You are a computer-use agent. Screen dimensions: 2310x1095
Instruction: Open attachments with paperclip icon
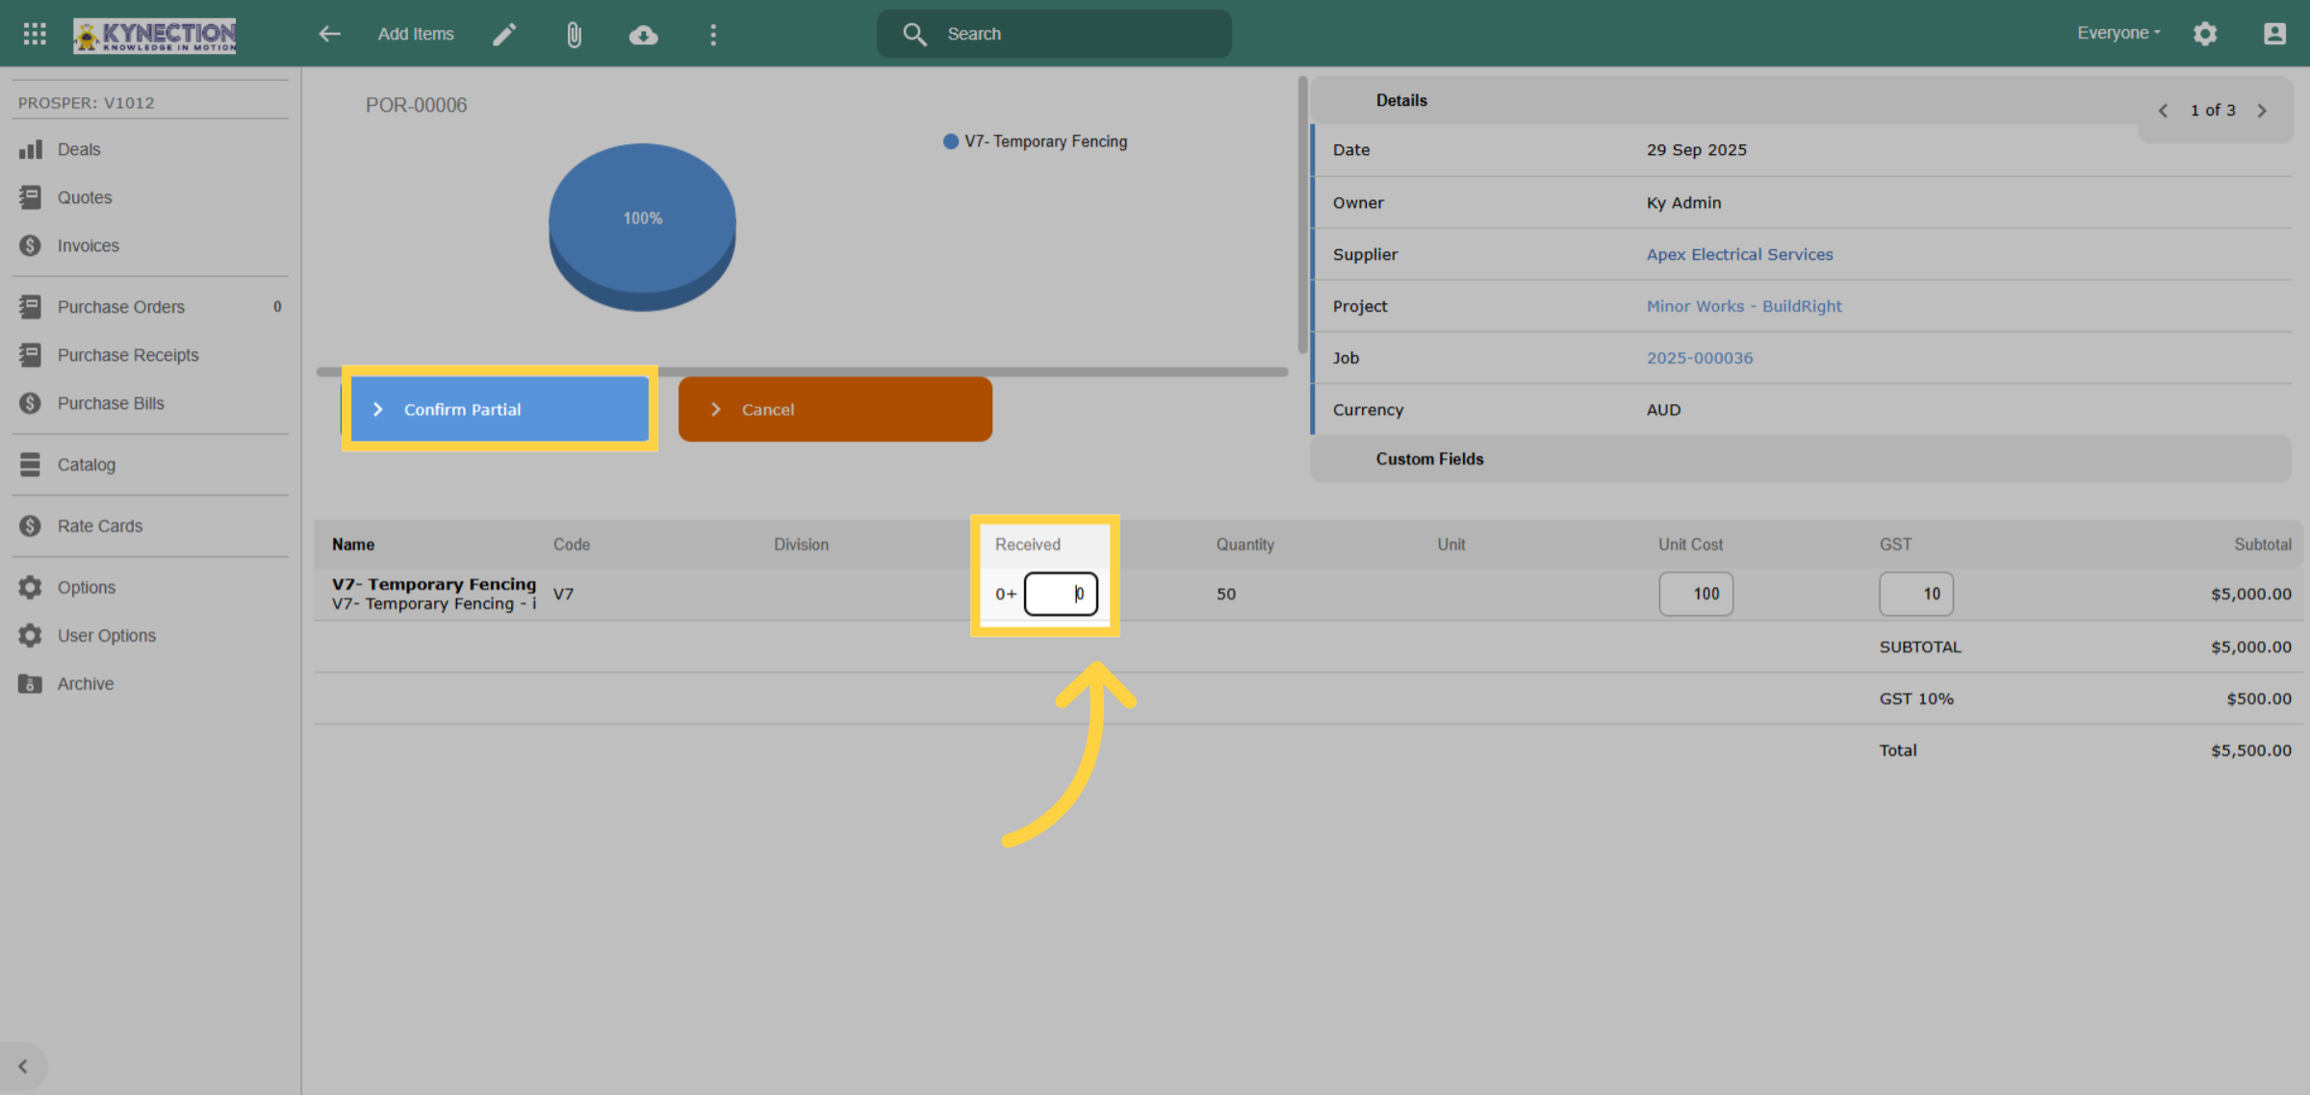coord(574,35)
